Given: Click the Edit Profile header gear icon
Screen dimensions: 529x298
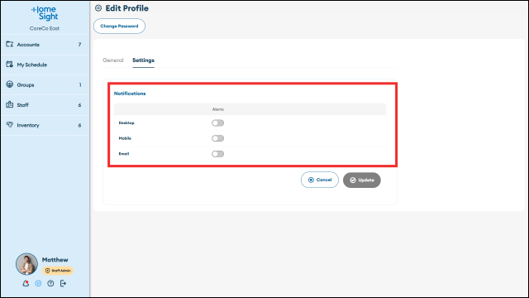Looking at the screenshot, I should coord(98,8).
